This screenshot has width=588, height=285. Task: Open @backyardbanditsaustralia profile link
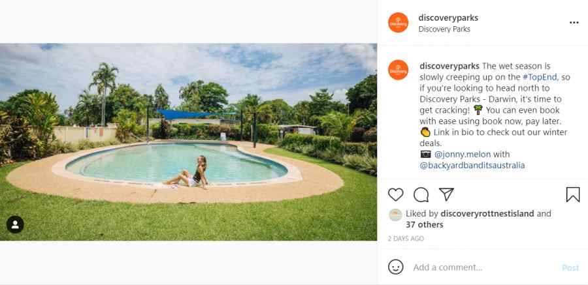pyautogui.click(x=472, y=165)
